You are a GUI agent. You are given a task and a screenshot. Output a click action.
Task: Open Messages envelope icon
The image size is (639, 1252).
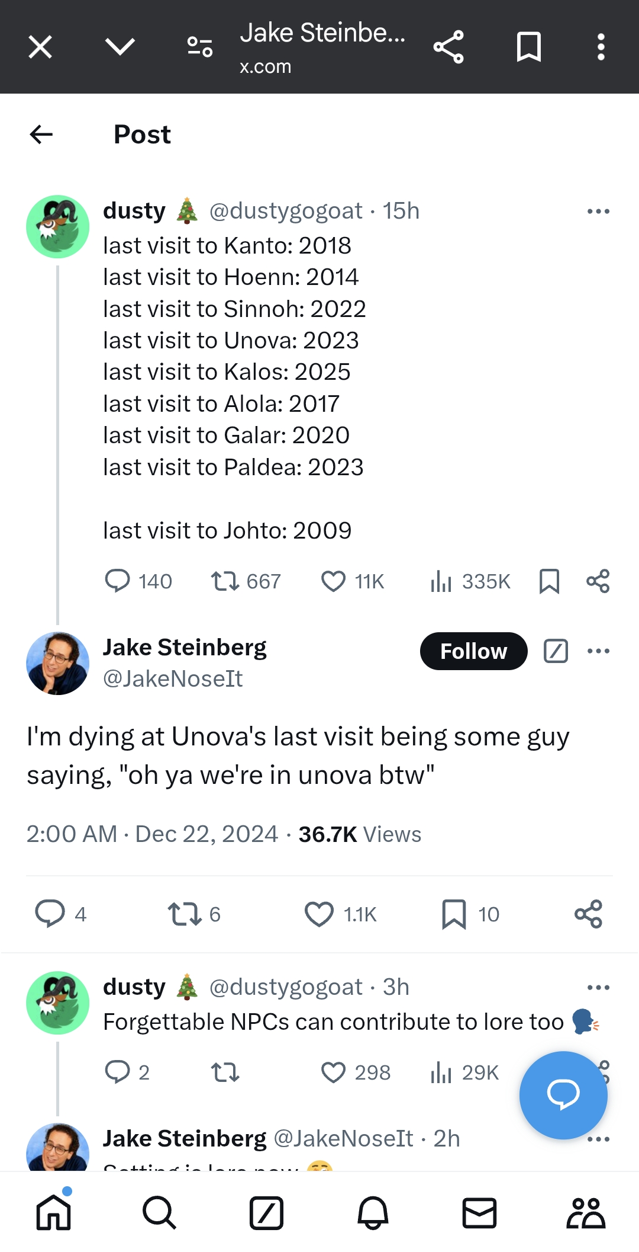479,1213
